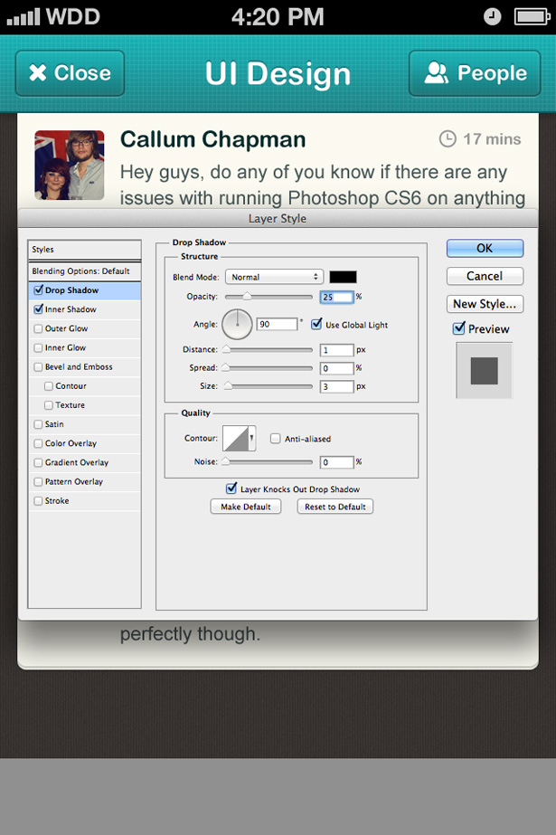Click the New Style... button
The image size is (556, 835).
coord(485,304)
